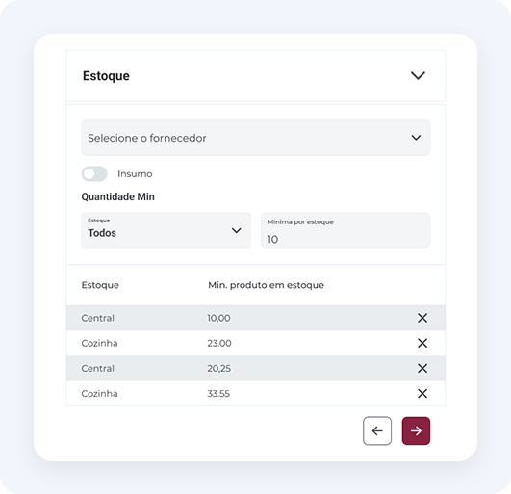Screen dimensions: 511x494
Task: Select the Central row with value 10,00
Action: click(256, 318)
